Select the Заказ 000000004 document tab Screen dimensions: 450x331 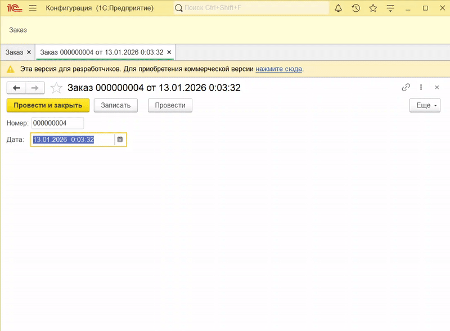click(x=102, y=52)
